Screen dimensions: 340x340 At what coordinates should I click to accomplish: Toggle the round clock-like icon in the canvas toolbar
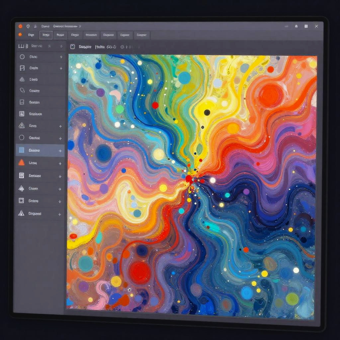point(122,47)
